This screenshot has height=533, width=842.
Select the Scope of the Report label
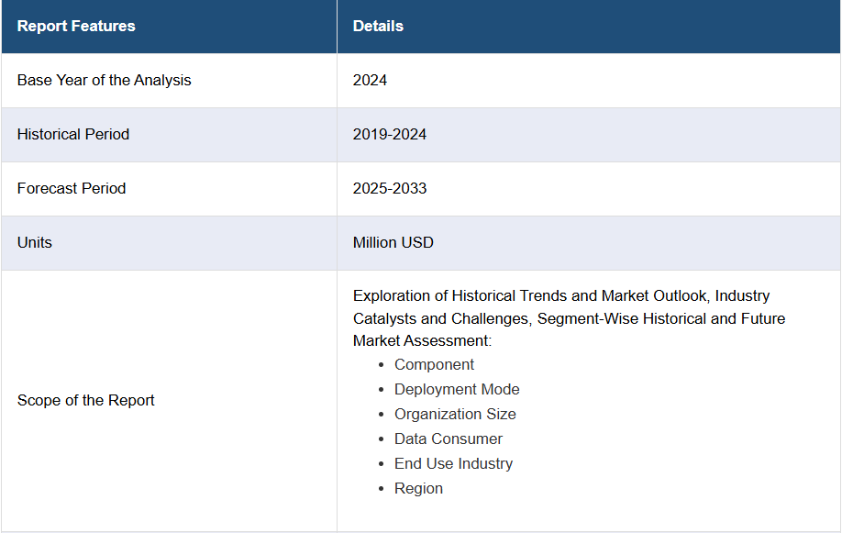86,400
